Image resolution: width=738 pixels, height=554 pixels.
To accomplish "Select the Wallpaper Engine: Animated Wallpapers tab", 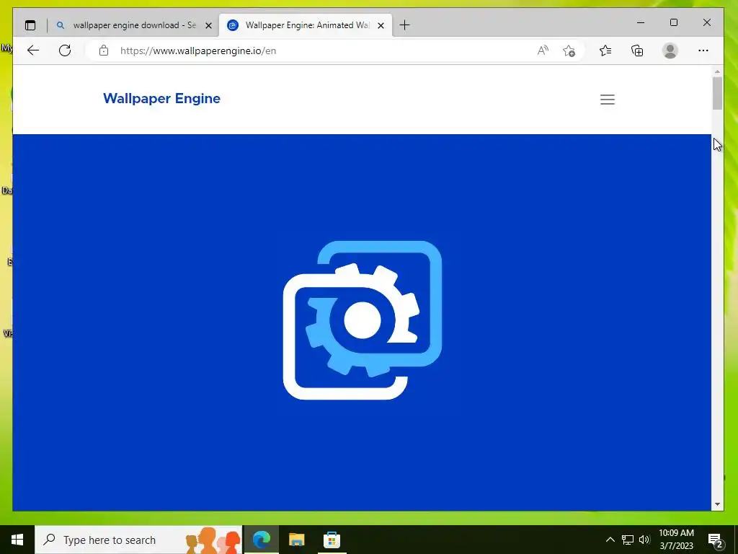I will (x=306, y=25).
